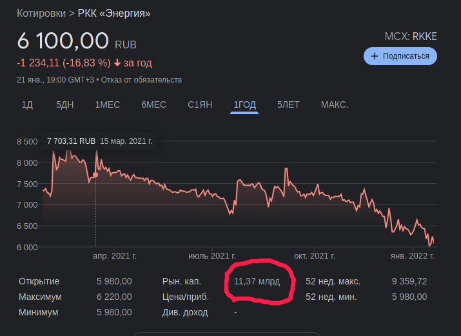Click the 52 нед. макс. value 9 359,72
Viewport: 461px width, 336px height.
(409, 281)
